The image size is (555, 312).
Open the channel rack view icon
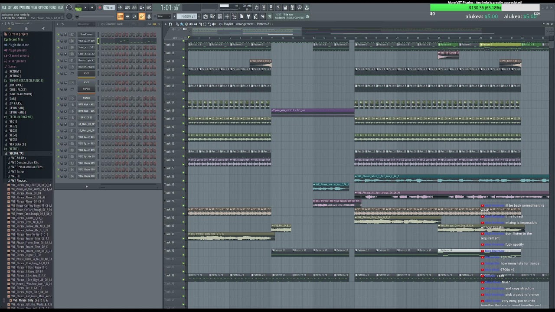click(220, 16)
